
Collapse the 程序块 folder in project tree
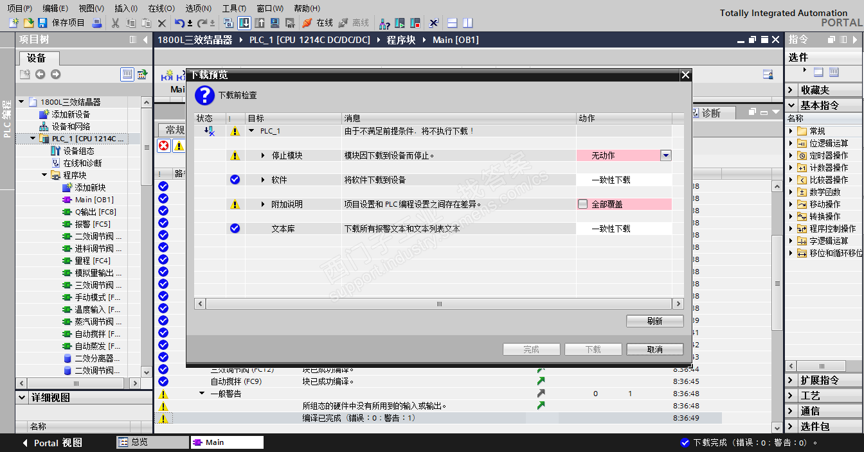click(x=44, y=175)
